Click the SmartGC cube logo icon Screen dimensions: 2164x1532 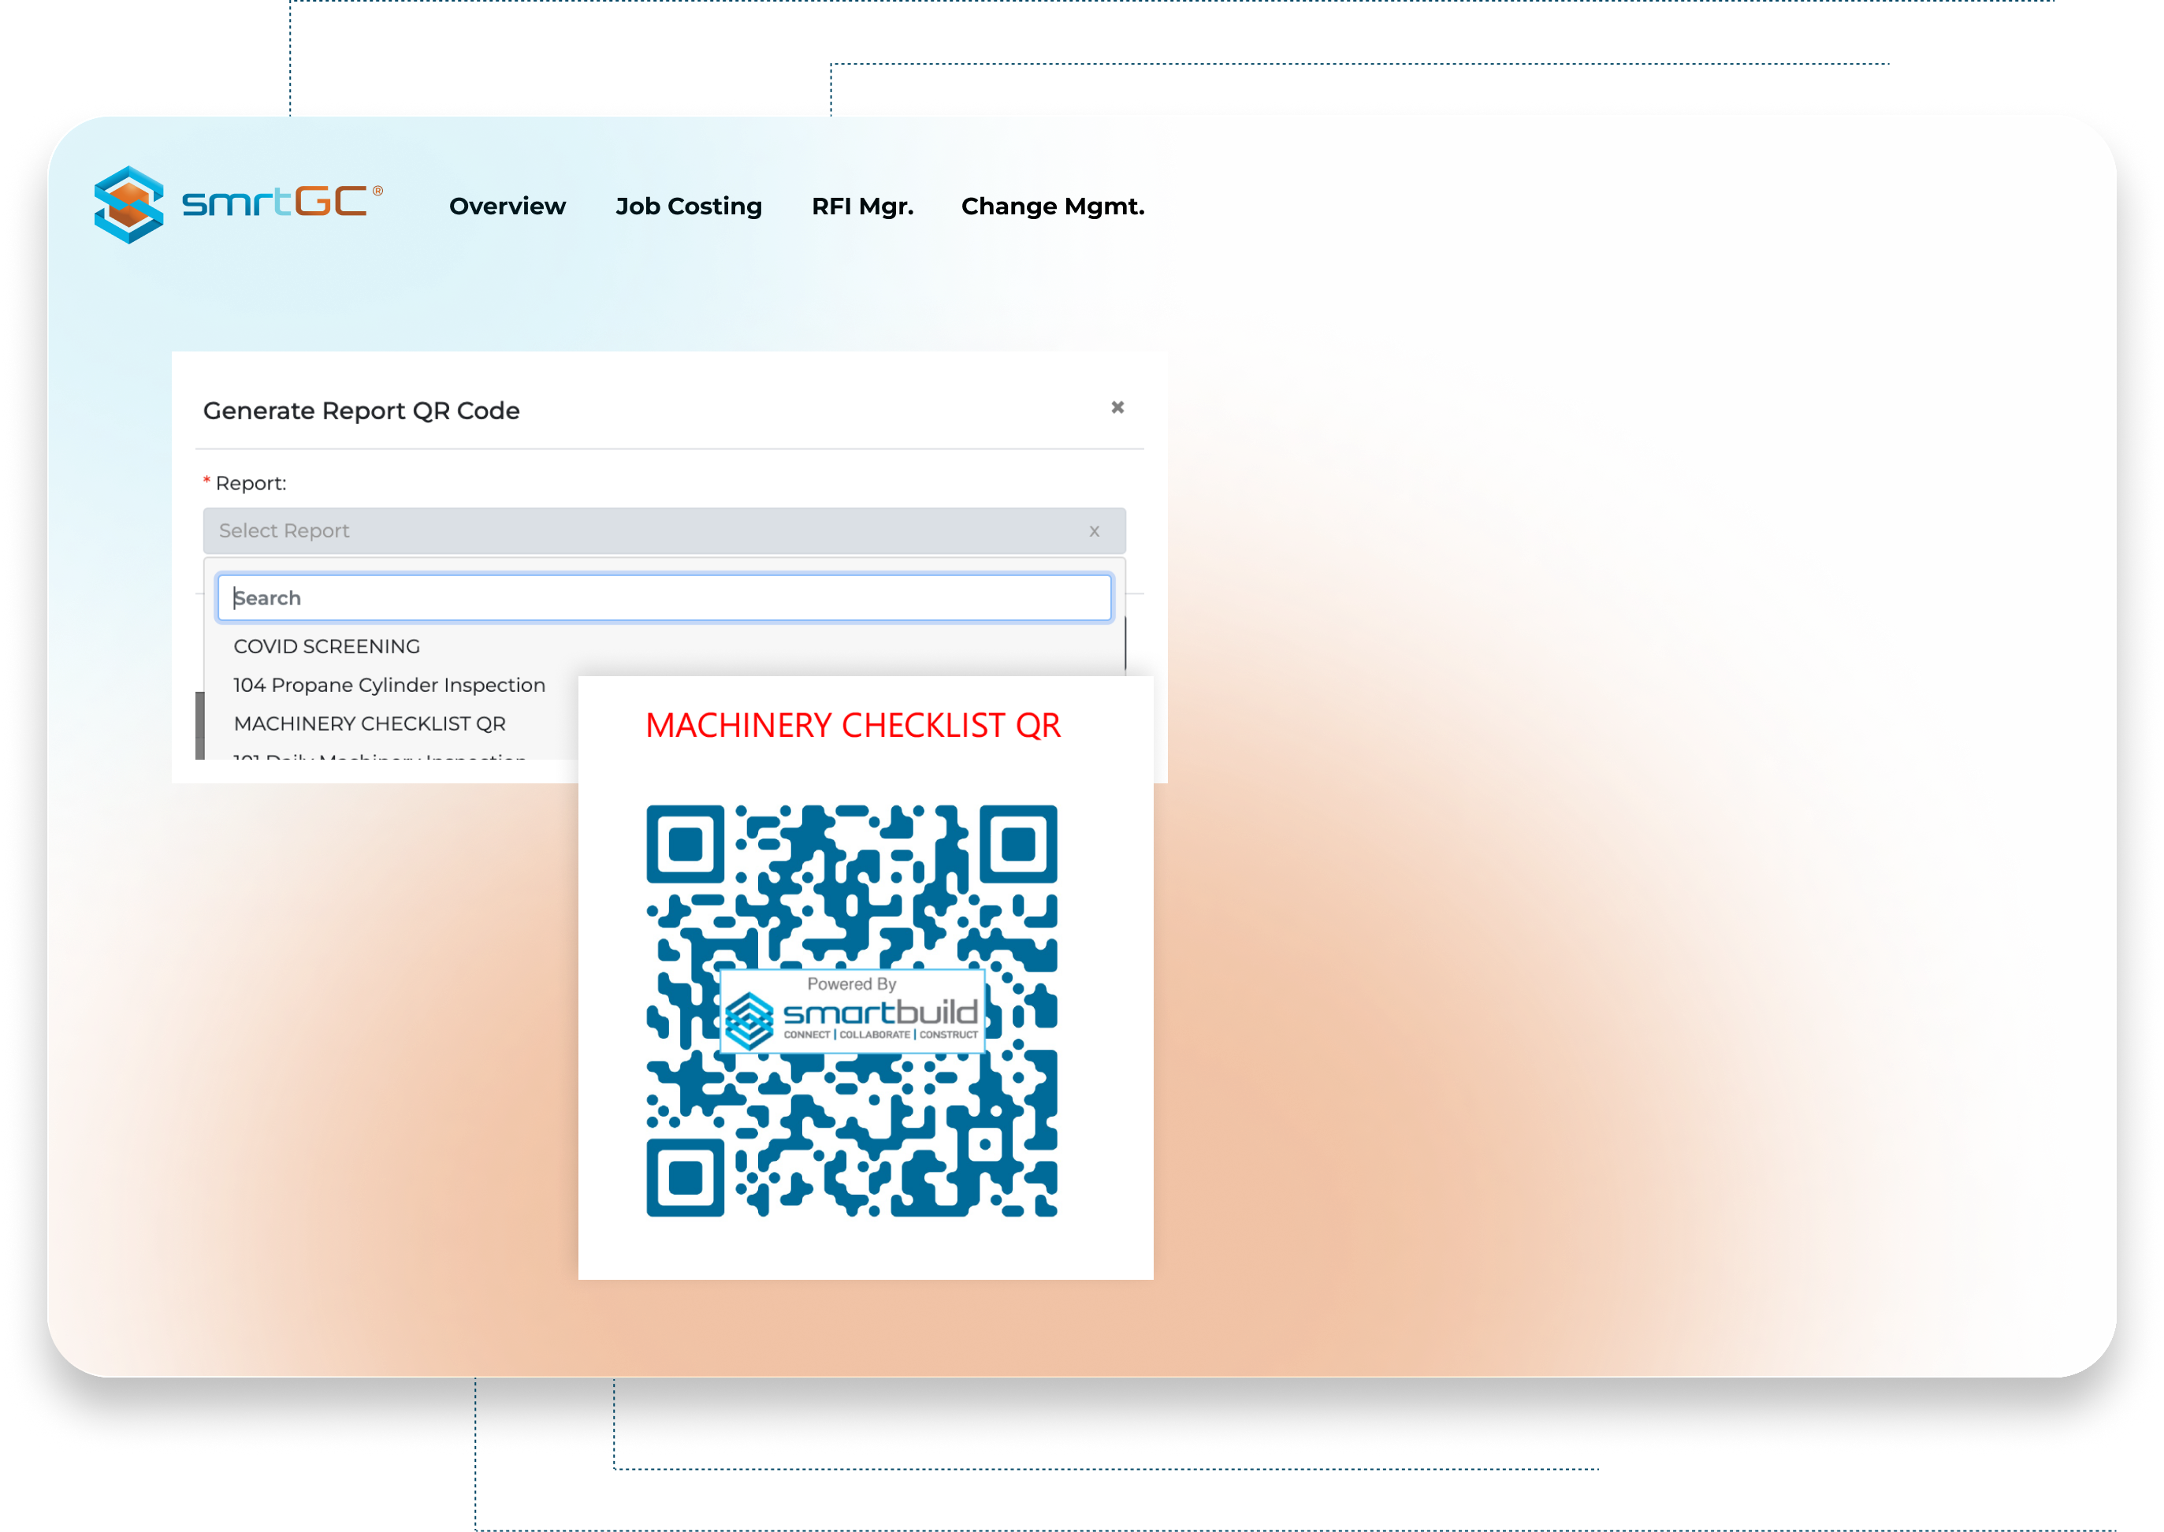129,204
